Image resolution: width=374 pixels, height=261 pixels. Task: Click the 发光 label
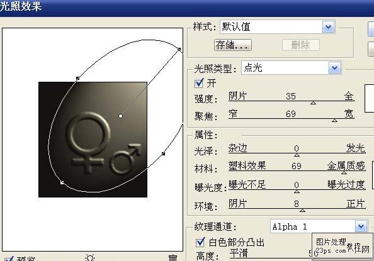pyautogui.click(x=356, y=148)
